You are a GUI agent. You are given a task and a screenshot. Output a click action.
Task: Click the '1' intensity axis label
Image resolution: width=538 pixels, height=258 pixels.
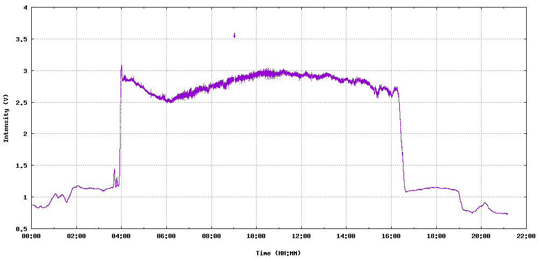tap(25, 197)
